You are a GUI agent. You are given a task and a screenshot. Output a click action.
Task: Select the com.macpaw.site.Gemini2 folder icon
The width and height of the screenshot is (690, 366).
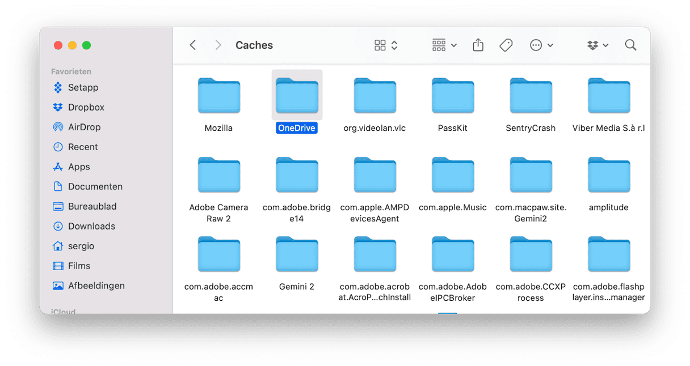point(531,175)
